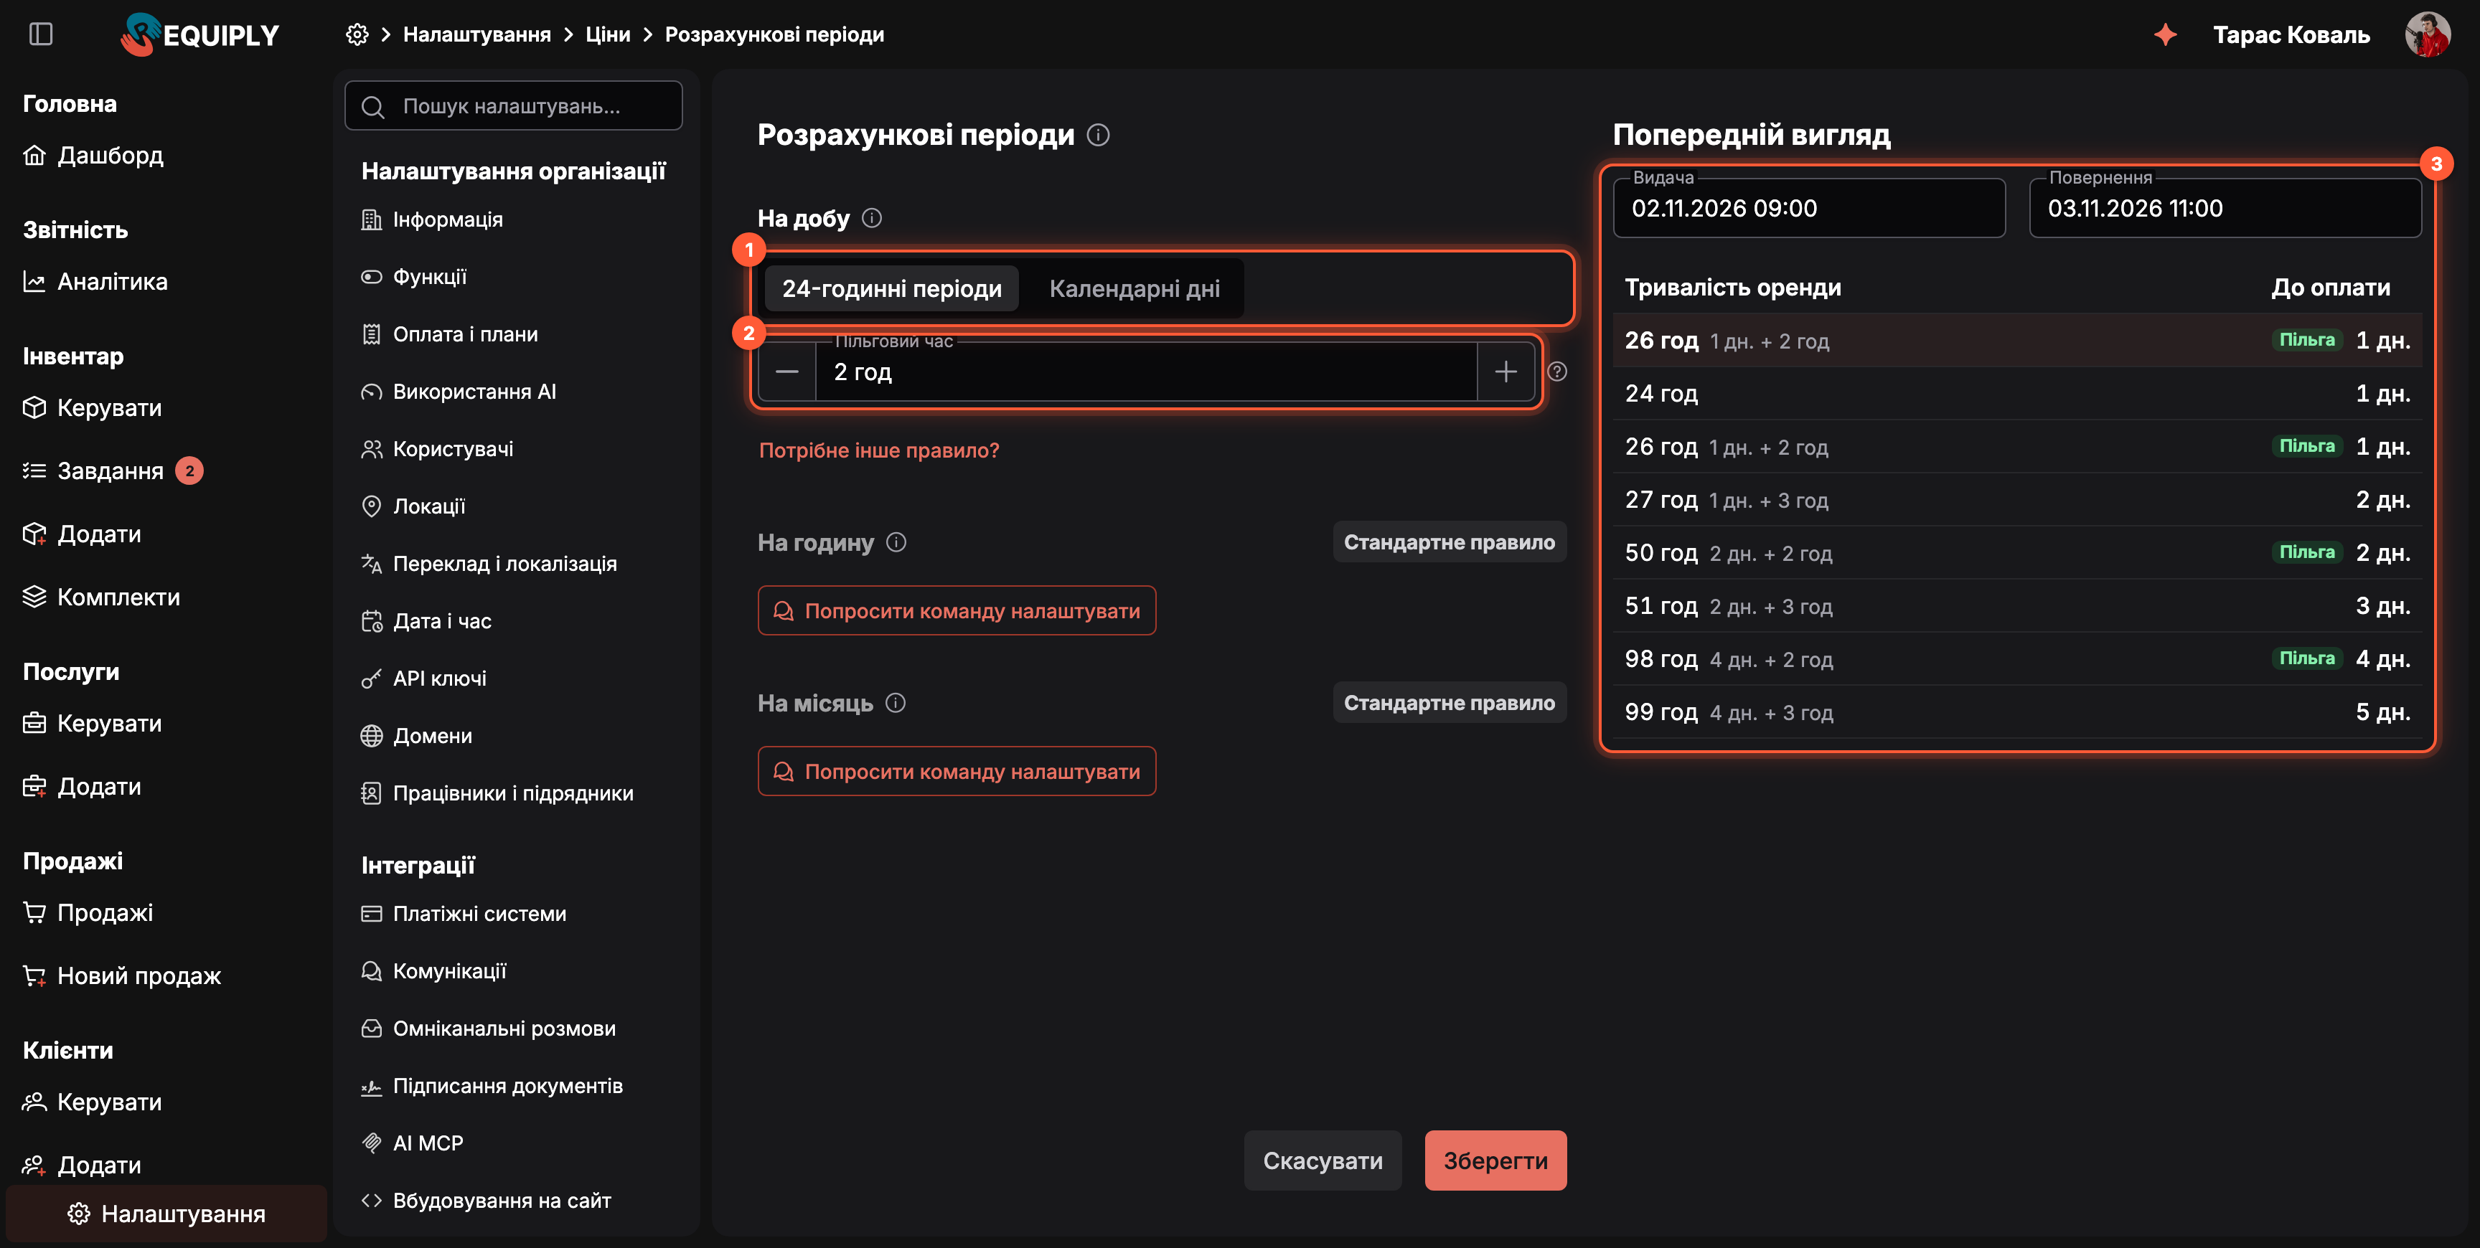Increase Пільговий час with the plus button

[1506, 372]
